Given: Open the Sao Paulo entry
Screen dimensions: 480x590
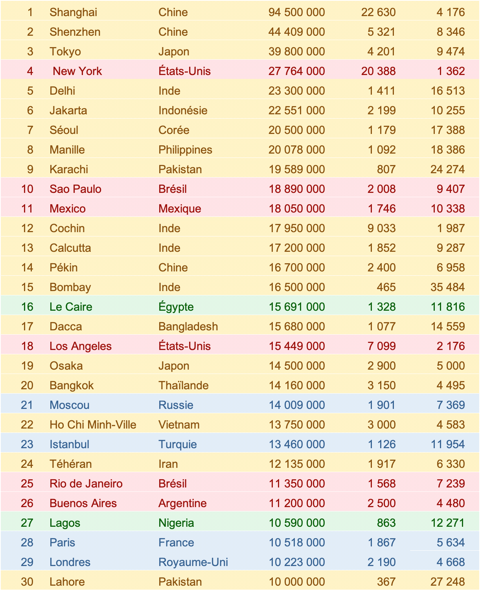Looking at the screenshot, I should (x=75, y=189).
